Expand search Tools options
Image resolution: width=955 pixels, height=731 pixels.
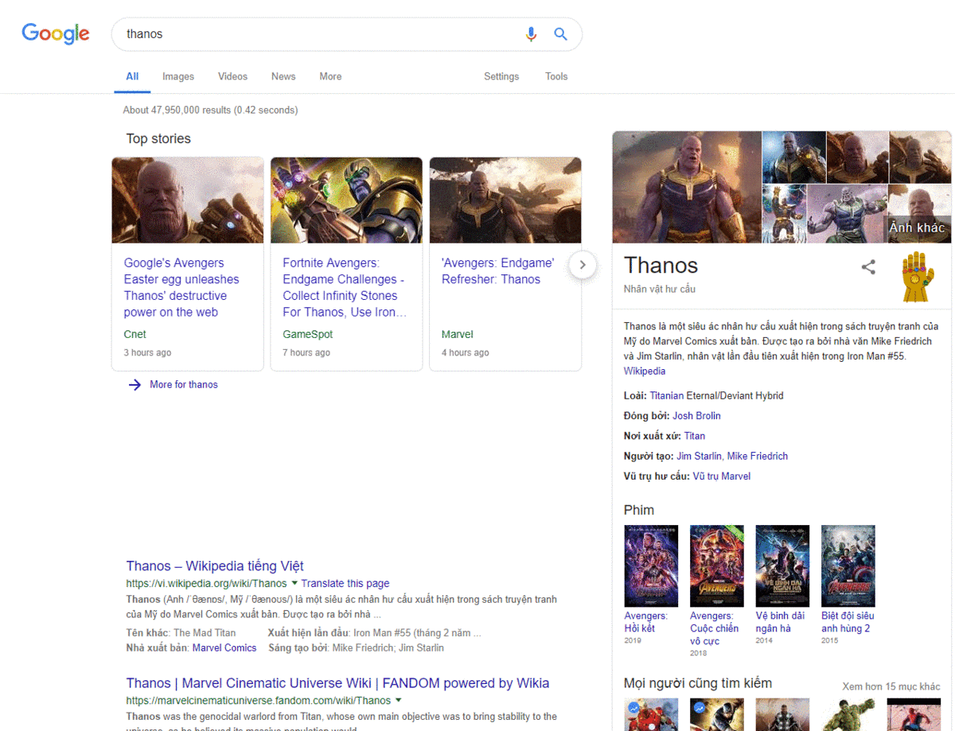555,76
